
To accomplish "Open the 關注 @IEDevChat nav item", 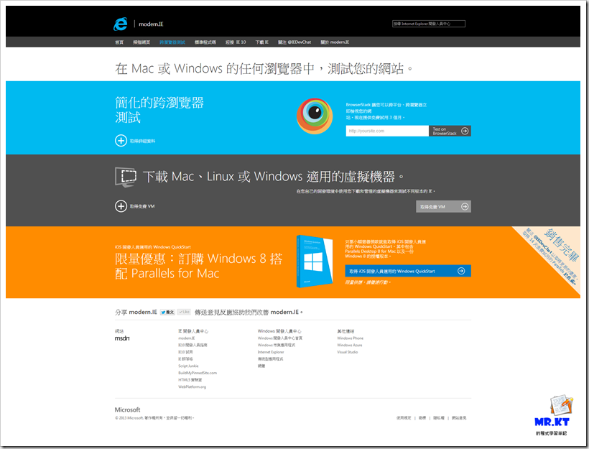I will (x=294, y=42).
